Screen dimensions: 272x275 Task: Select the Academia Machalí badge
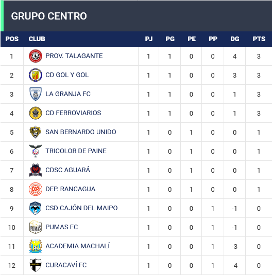pos(36,246)
